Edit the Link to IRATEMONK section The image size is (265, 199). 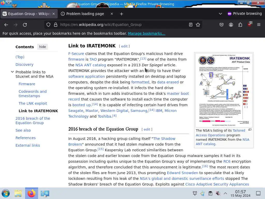tap(124, 46)
